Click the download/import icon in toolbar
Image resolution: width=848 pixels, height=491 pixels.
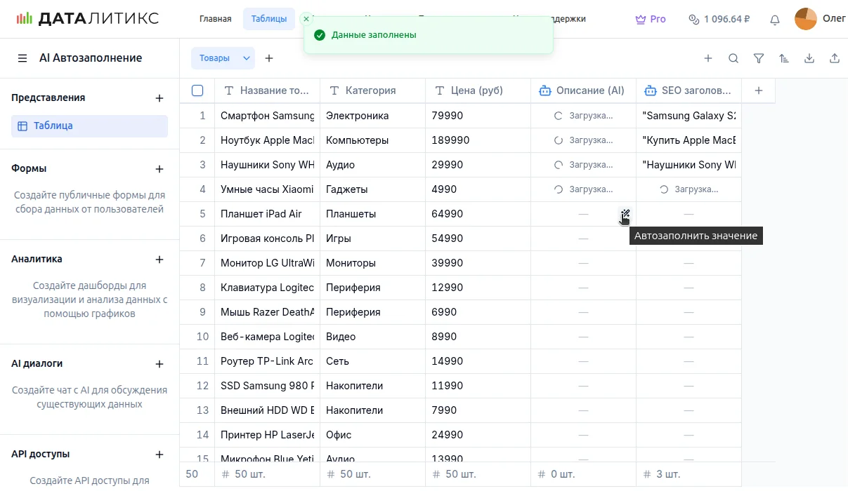[809, 59]
